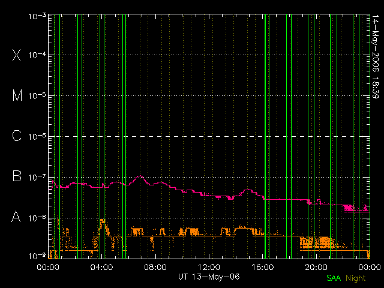384x288 pixels.
Task: Click the Night legend label
Action: tap(356, 278)
